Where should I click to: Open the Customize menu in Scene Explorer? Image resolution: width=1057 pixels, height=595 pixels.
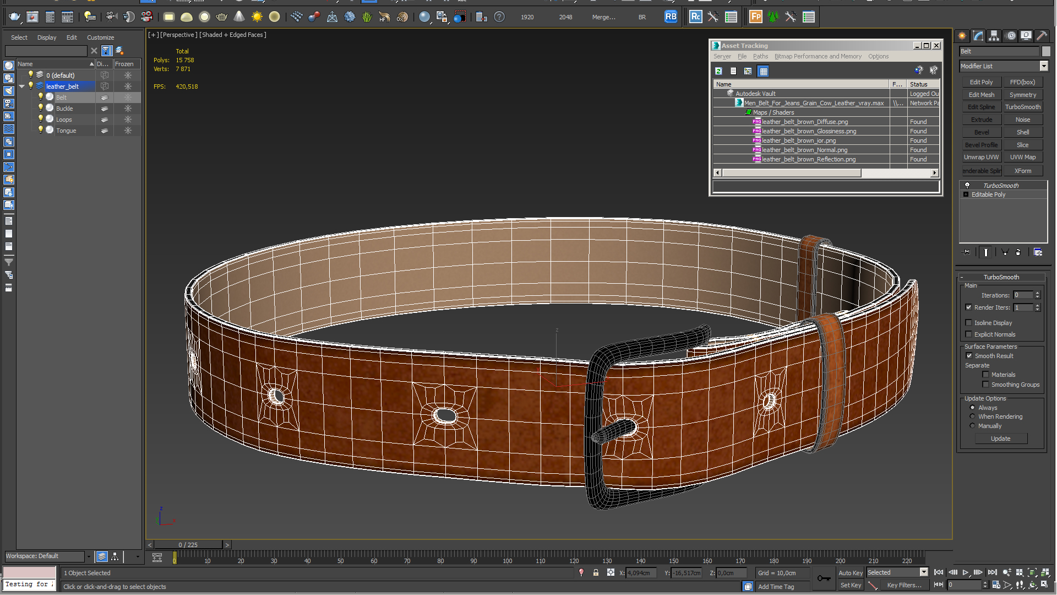(100, 37)
